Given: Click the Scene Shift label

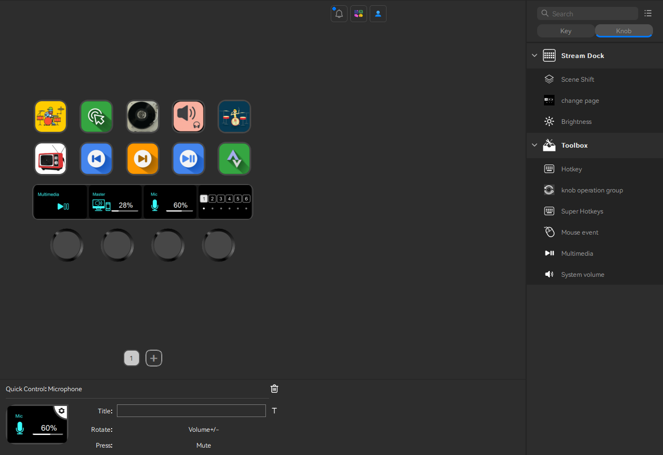Looking at the screenshot, I should coord(578,79).
